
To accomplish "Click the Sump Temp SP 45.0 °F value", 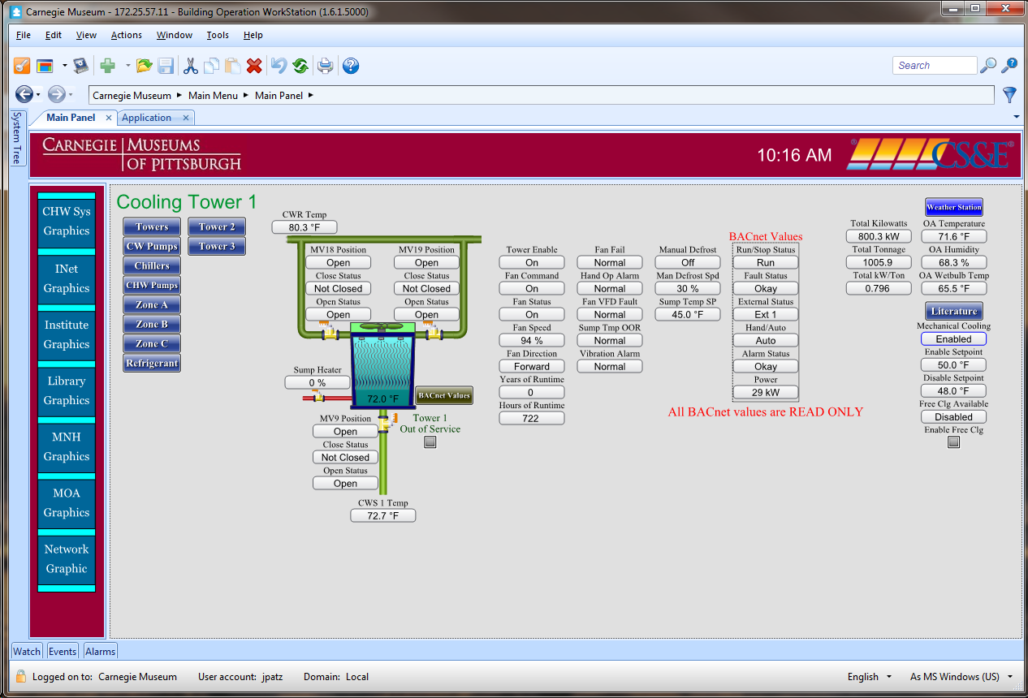I will (688, 315).
